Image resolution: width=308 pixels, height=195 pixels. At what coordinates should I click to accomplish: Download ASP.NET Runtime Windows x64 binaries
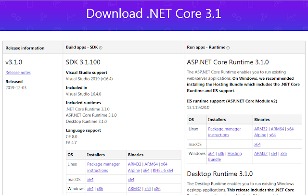coord(274,153)
